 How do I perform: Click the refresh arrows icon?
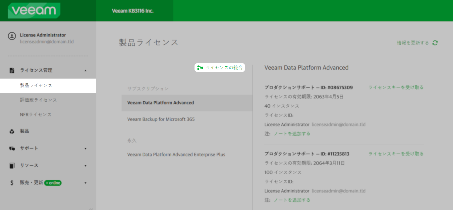pyautogui.click(x=435, y=43)
